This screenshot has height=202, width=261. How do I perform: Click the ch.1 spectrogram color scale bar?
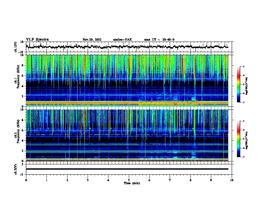point(239,84)
